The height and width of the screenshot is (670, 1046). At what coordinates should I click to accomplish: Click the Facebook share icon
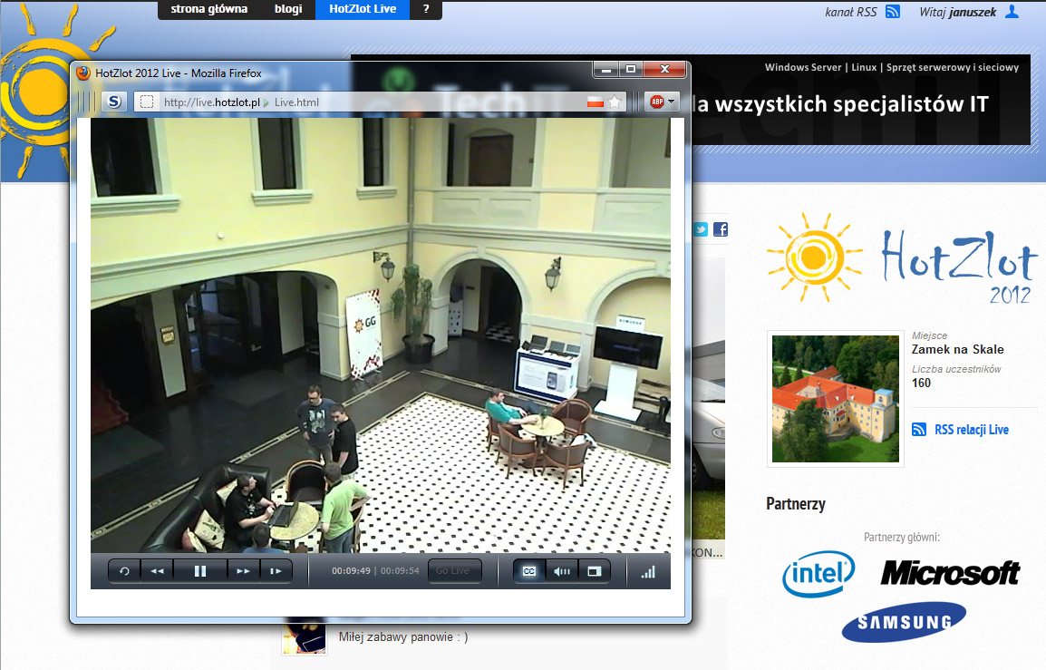721,229
